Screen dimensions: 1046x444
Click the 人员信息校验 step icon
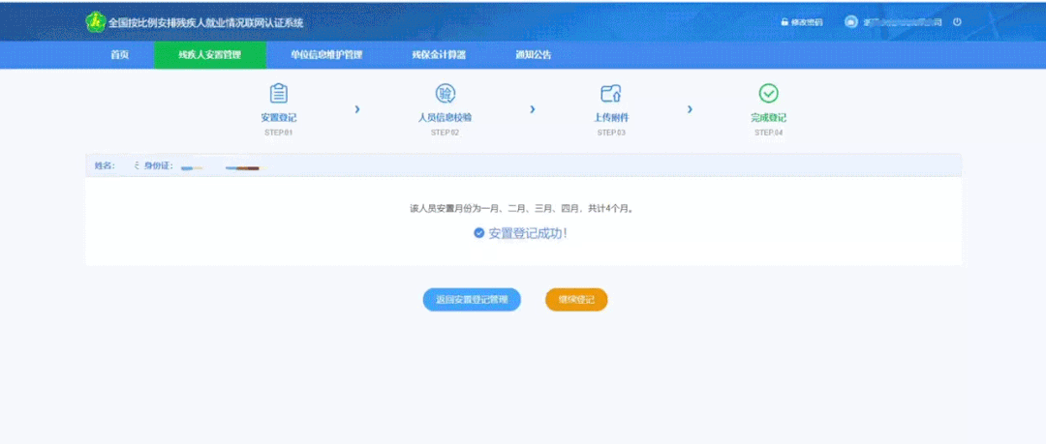(x=445, y=93)
